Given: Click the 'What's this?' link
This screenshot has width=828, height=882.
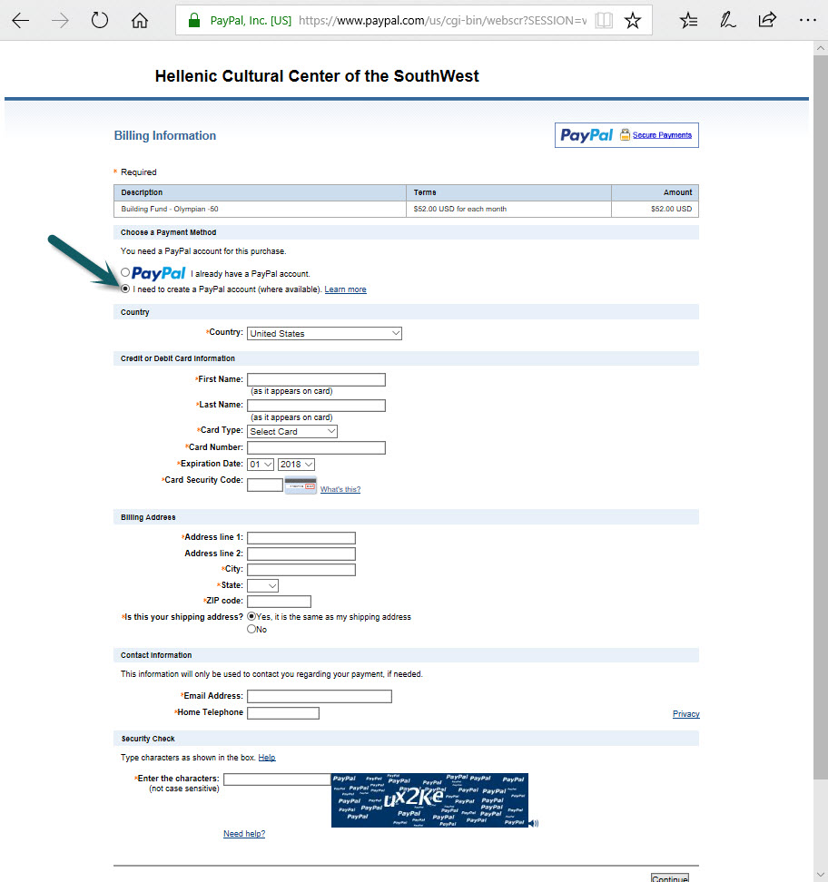Looking at the screenshot, I should (340, 489).
